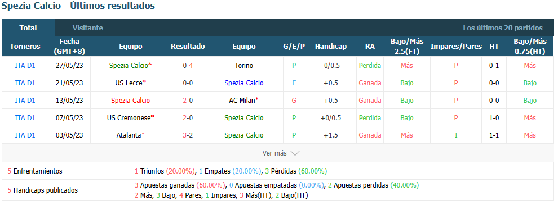Image resolution: width=558 pixels, height=205 pixels.
Task: Click AC Milan team name
Action: click(242, 101)
